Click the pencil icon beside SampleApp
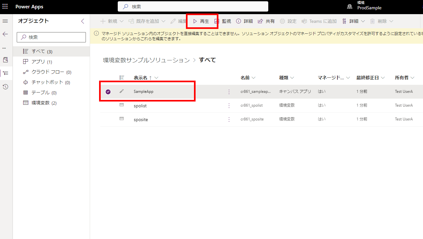The image size is (423, 239). [x=122, y=91]
